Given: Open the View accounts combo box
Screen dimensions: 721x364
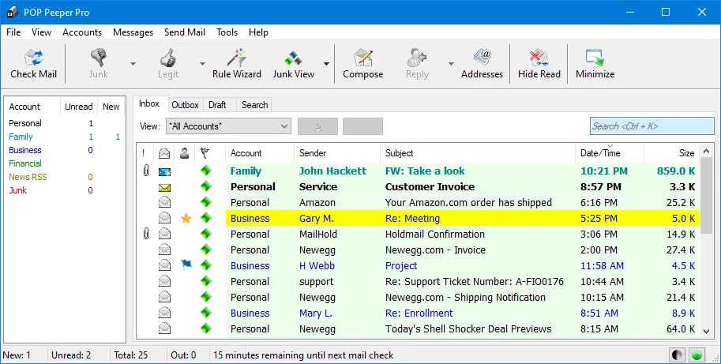Looking at the screenshot, I should [228, 126].
